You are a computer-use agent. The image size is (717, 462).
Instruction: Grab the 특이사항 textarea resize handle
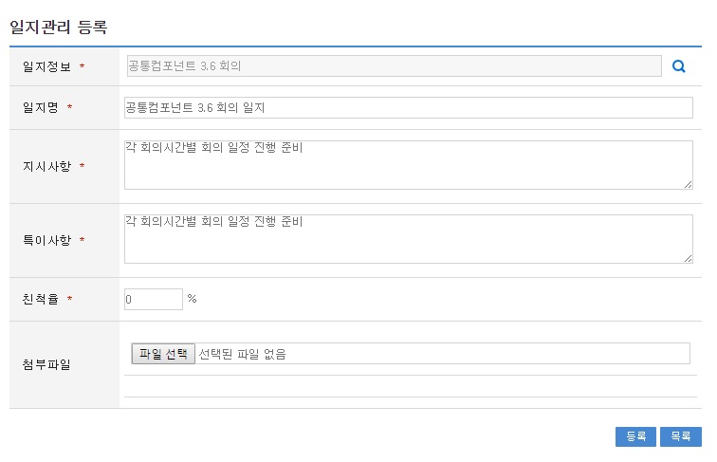tap(688, 258)
